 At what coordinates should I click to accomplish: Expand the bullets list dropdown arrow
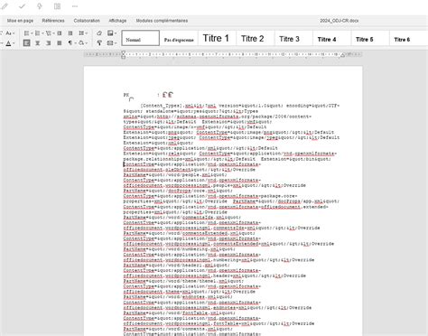(x=32, y=33)
